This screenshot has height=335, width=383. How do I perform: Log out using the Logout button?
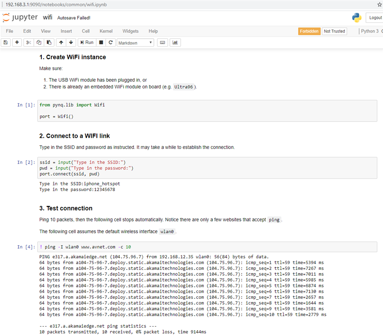click(x=375, y=18)
